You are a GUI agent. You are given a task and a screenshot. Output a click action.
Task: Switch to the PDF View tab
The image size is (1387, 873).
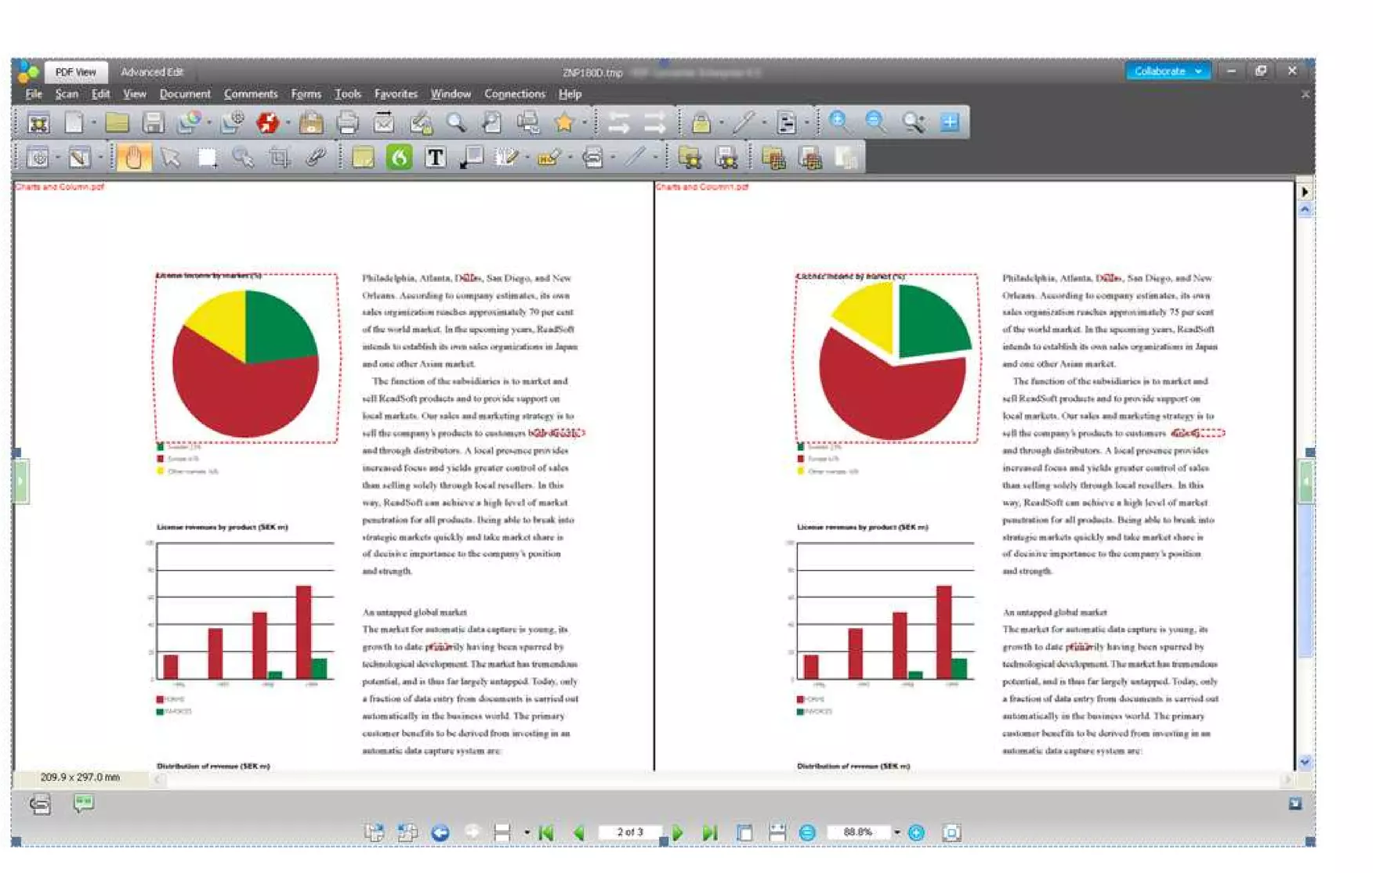(76, 72)
